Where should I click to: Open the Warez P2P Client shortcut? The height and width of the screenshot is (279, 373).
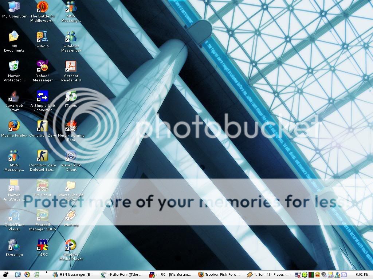(x=71, y=156)
